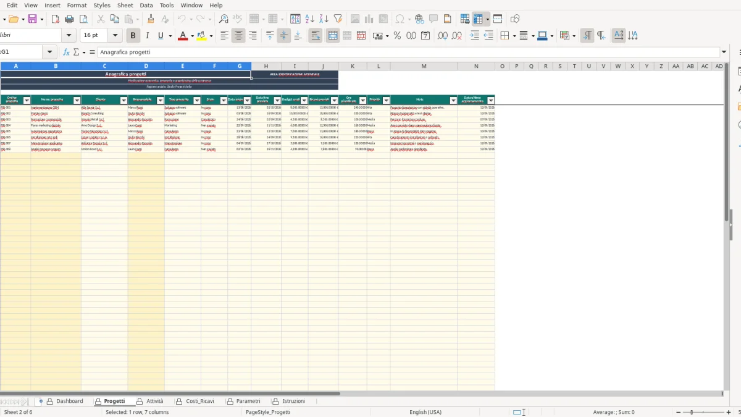Click the formula input field 'Anagrafica progetti'
Image resolution: width=741 pixels, height=417 pixels.
tap(408, 53)
